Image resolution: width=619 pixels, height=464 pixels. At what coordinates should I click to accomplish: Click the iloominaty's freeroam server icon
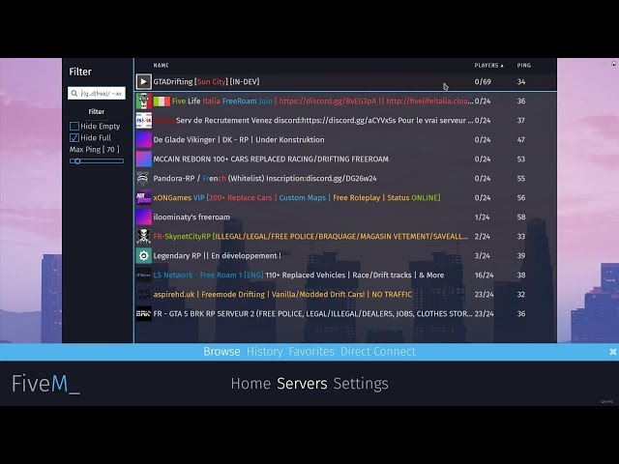point(144,217)
